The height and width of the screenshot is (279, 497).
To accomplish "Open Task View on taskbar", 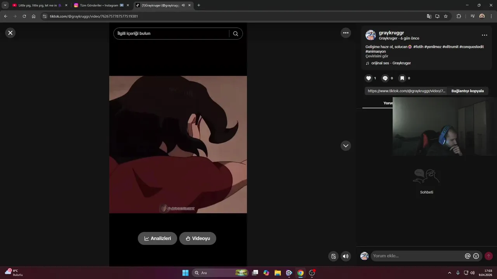I will point(255,273).
